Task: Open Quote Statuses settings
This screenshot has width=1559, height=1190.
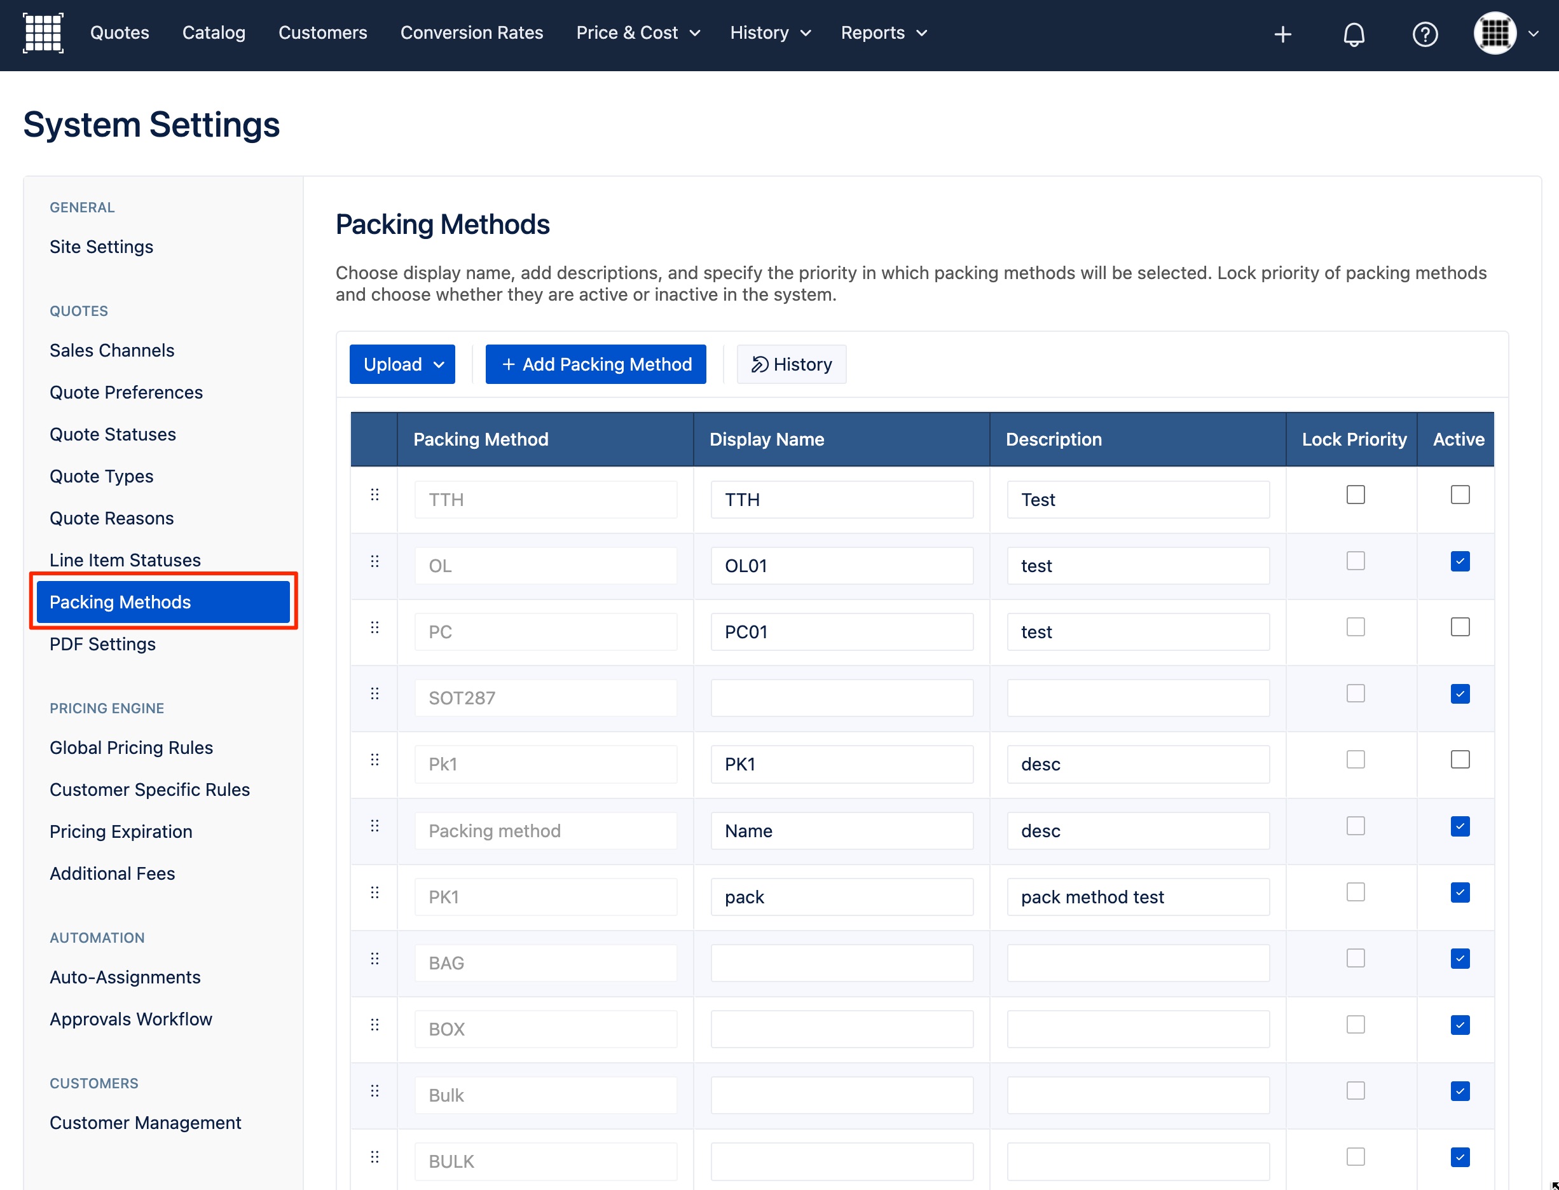Action: tap(113, 434)
